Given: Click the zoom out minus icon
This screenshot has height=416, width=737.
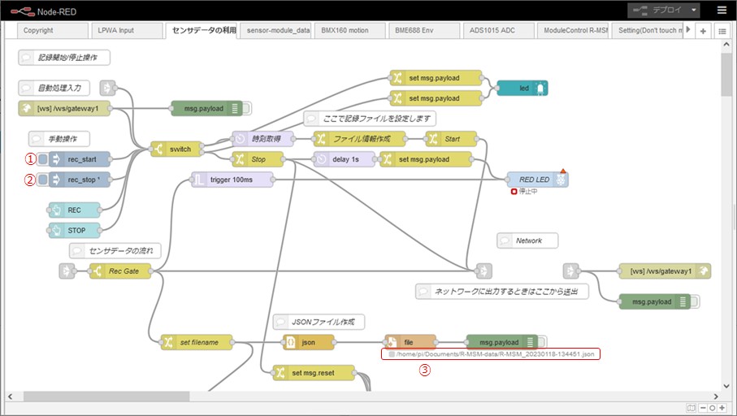Looking at the screenshot, I should pos(702,408).
